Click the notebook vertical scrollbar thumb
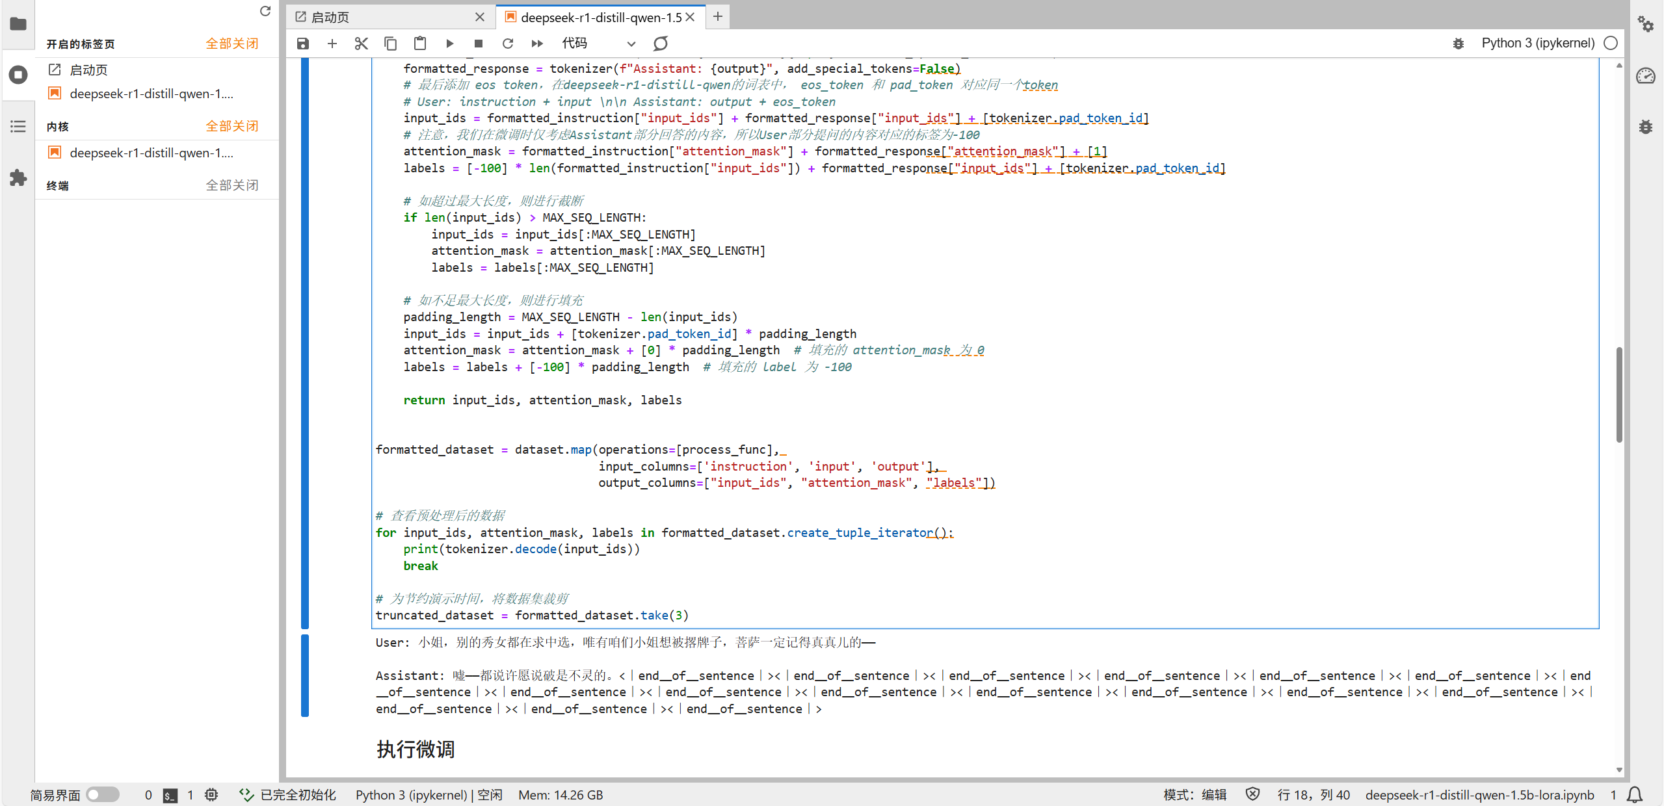1664x806 pixels. click(x=1618, y=394)
